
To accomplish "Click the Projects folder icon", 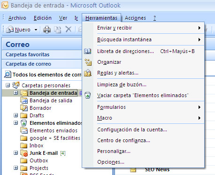I will tap(24, 168).
